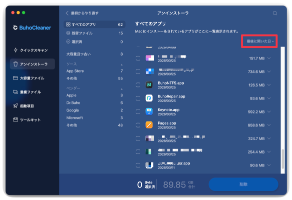Image resolution: width=292 pixels, height=200 pixels.
Task: Click the BuhoRepair app icon
Action: click(x=149, y=98)
